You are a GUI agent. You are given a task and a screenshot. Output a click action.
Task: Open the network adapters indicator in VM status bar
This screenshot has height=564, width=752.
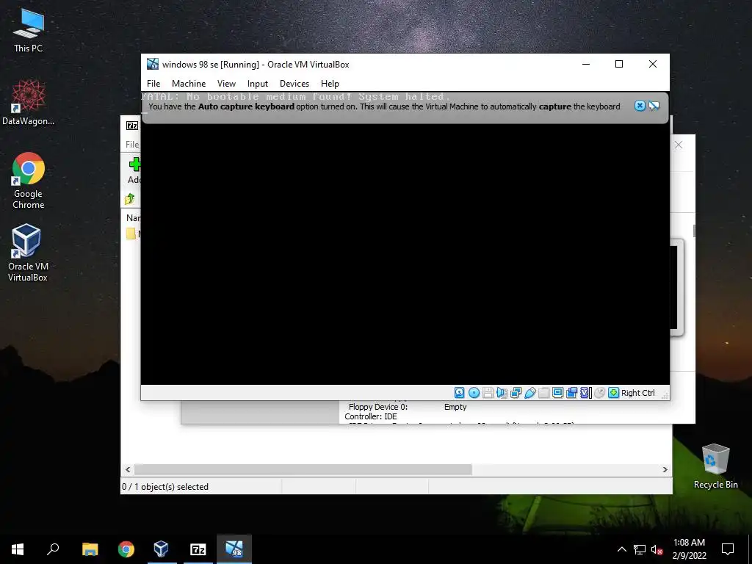point(516,393)
